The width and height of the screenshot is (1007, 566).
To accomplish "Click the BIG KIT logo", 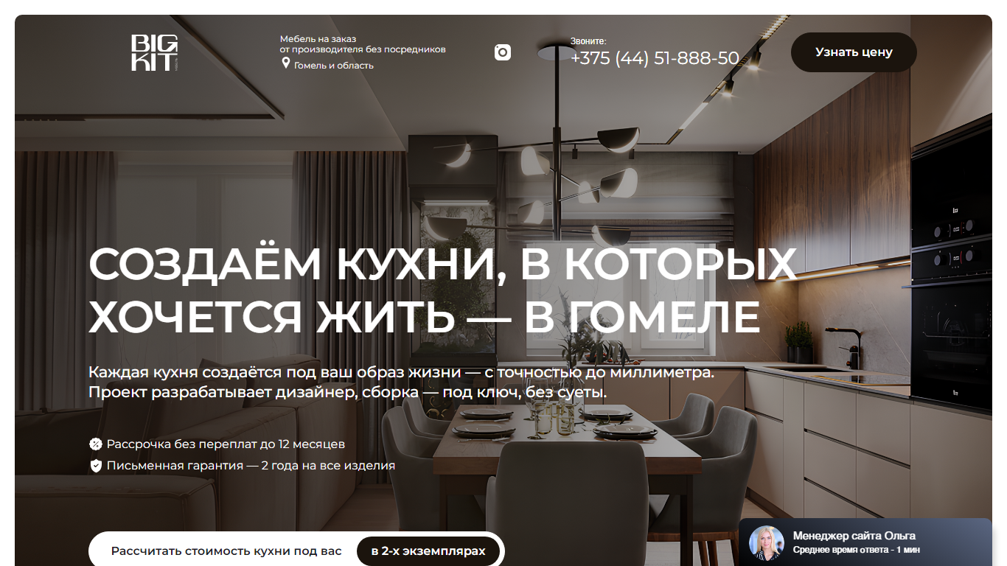I will [x=155, y=52].
